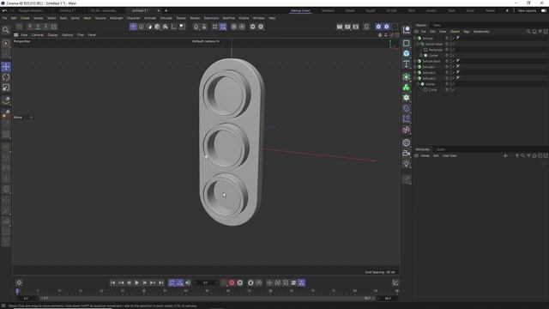This screenshot has height=309, width=549.
Task: Click the timeline playhead marker at frame 0
Action: pyautogui.click(x=17, y=291)
